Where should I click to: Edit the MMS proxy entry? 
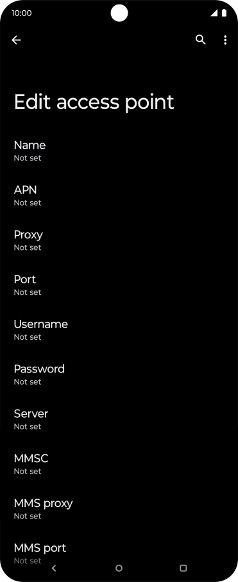pos(119,508)
